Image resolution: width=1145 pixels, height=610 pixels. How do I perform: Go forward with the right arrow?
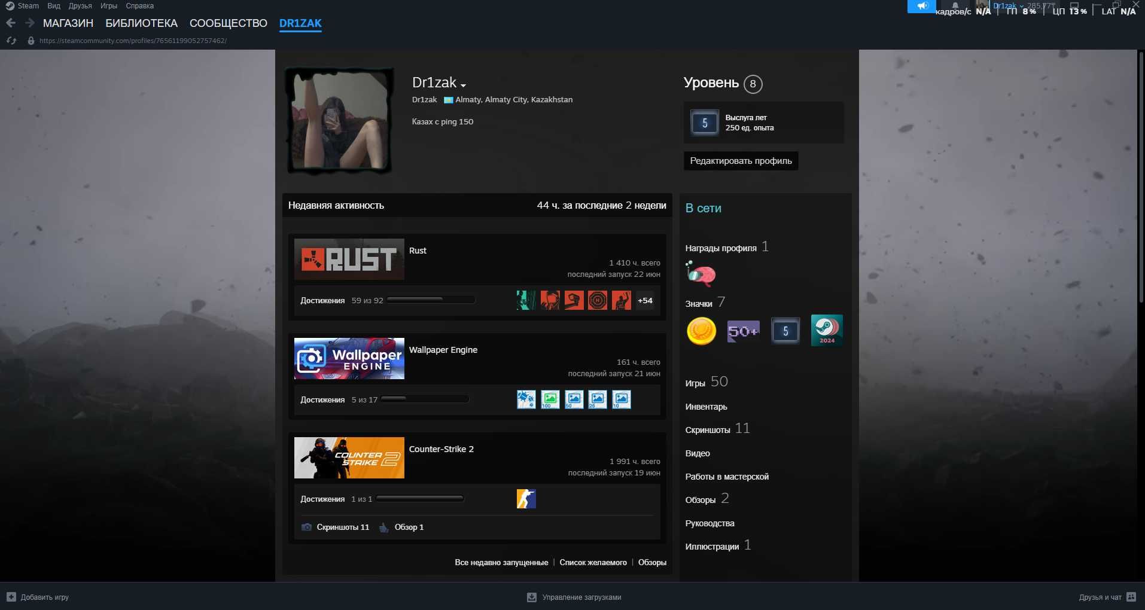tap(30, 23)
